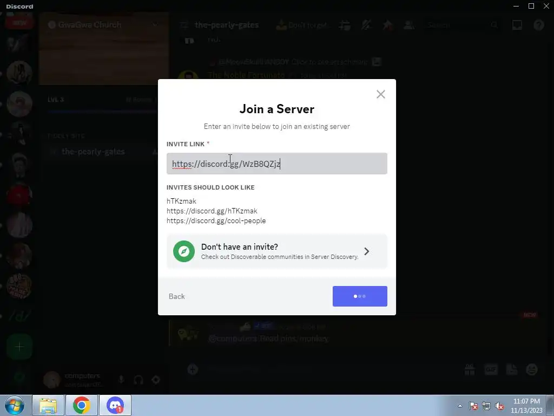Open the GIF picker button
Screen dimensions: 554x416
pyautogui.click(x=491, y=369)
